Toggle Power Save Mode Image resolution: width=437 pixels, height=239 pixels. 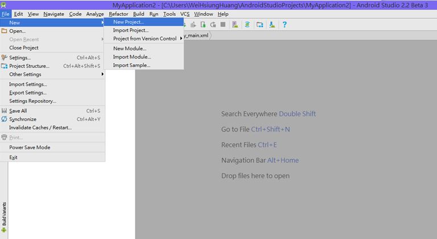click(52, 147)
